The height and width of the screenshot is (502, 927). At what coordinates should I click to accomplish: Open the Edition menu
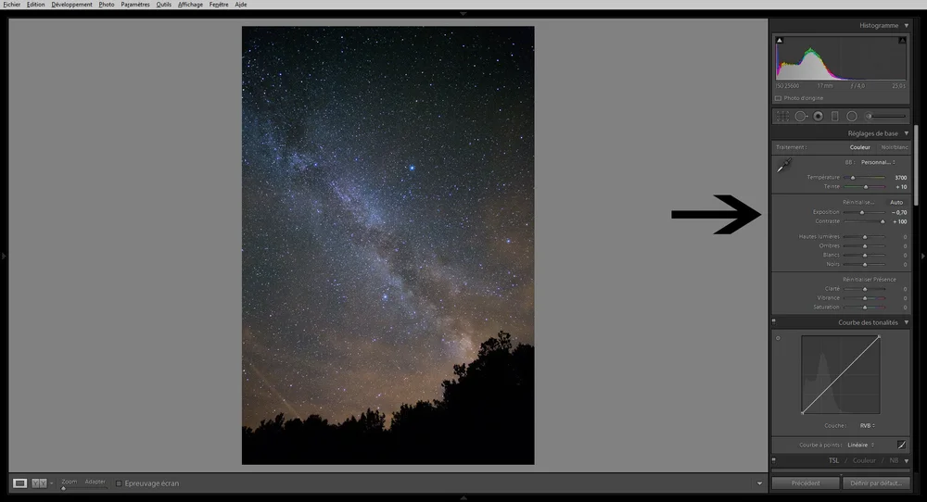pyautogui.click(x=35, y=4)
